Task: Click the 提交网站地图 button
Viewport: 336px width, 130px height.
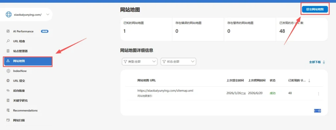Action: pos(315,10)
